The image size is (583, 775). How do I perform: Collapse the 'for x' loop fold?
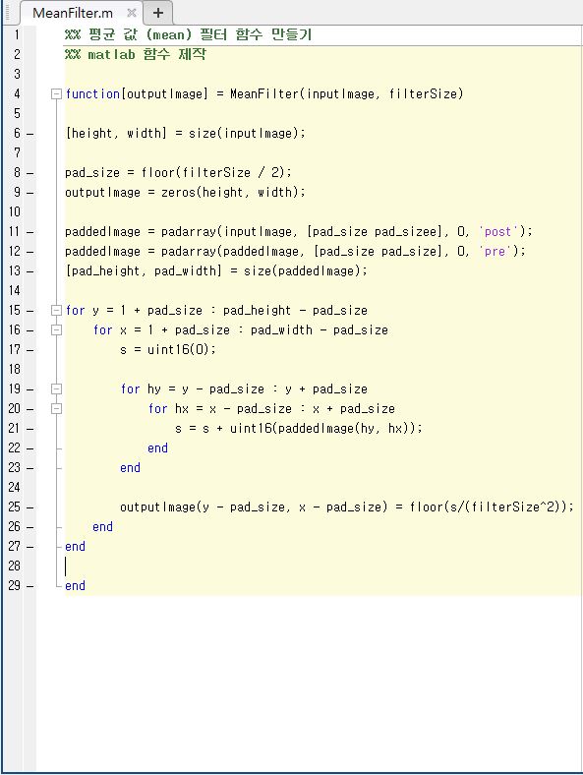[56, 330]
